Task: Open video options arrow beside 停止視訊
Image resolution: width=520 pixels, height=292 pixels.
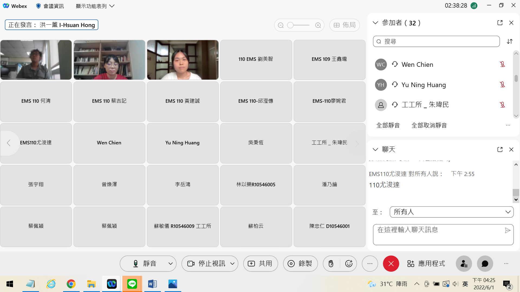Action: 232,264
